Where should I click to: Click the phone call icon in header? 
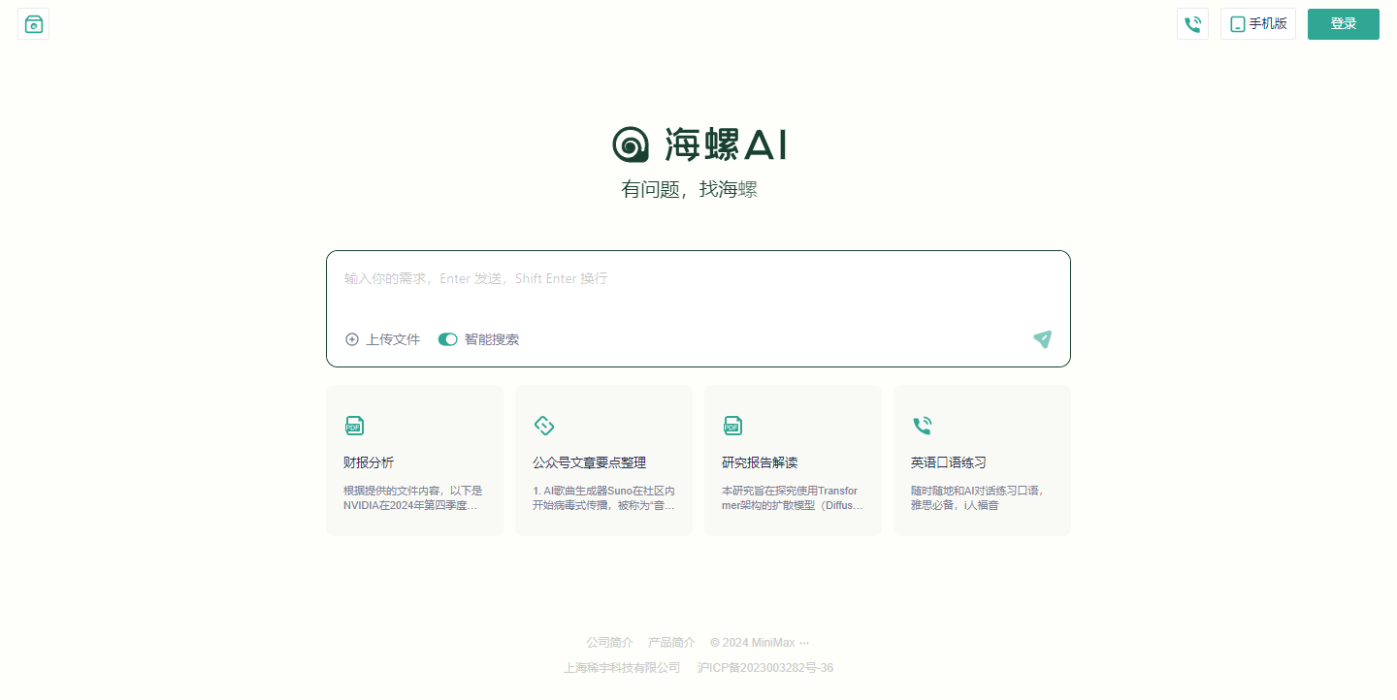coord(1192,24)
